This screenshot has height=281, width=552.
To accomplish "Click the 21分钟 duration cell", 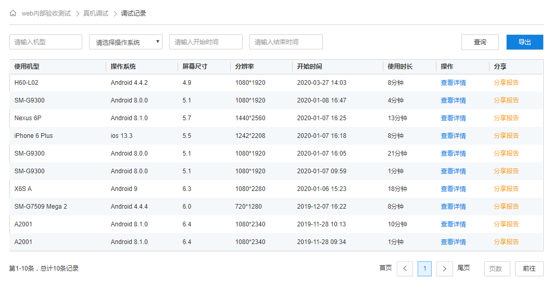I will (397, 154).
